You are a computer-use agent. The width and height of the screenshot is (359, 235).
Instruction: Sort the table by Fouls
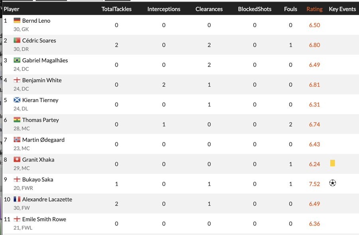tap(290, 9)
